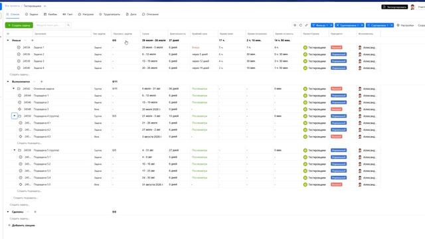The width and height of the screenshot is (425, 239).
Task: Click the black Экспортировать button
Action: (x=394, y=7)
